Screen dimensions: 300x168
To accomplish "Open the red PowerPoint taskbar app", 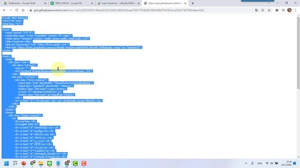I will [x=23, y=163].
